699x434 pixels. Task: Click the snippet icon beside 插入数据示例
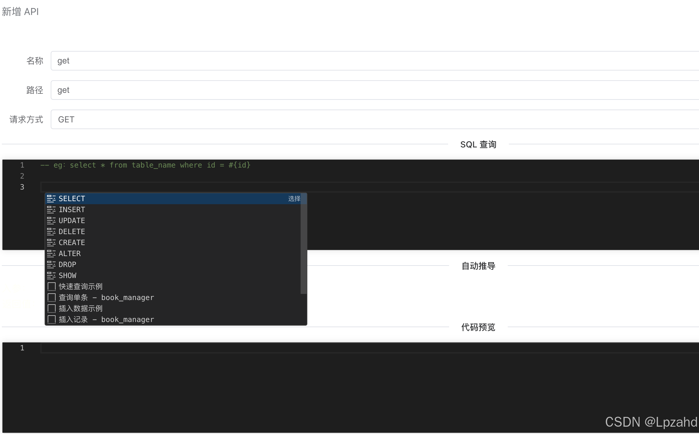click(51, 308)
